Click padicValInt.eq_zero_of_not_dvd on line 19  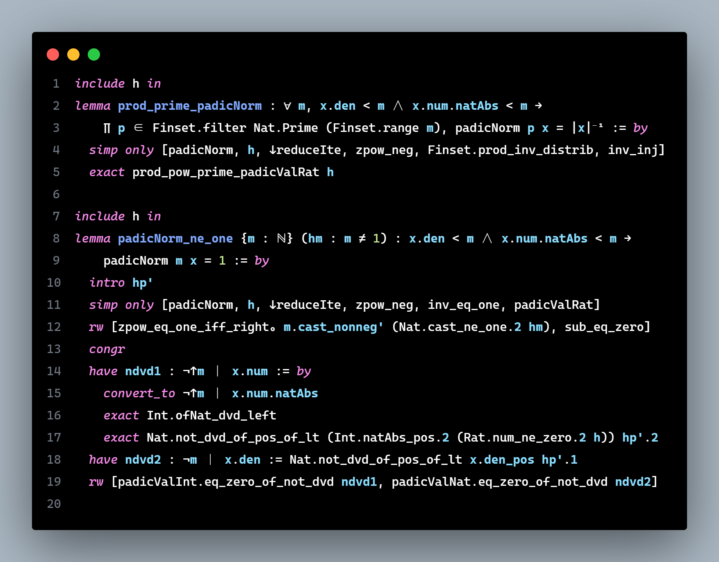(x=226, y=482)
